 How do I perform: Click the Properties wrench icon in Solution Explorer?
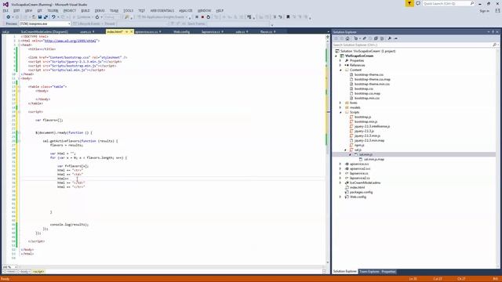(x=390, y=38)
